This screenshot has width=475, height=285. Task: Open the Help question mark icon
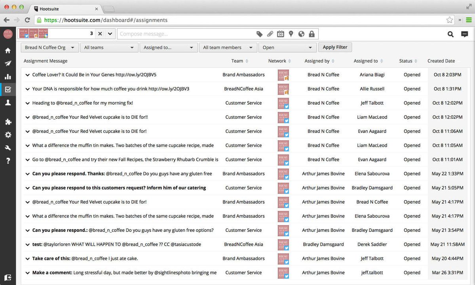tap(8, 161)
